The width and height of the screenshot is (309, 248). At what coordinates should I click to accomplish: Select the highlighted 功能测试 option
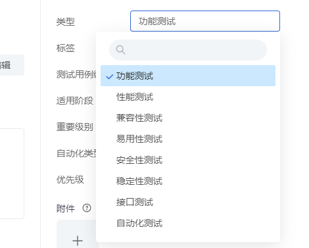coord(188,76)
